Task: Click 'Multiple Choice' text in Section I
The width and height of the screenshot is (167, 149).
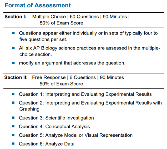Action: coord(49,17)
